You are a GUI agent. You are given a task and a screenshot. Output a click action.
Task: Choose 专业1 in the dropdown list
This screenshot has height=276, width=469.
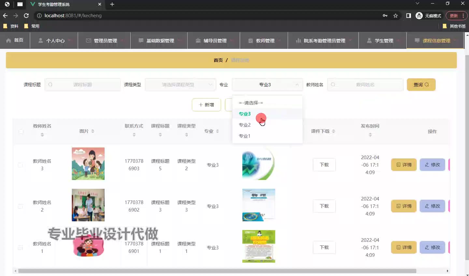coord(245,136)
